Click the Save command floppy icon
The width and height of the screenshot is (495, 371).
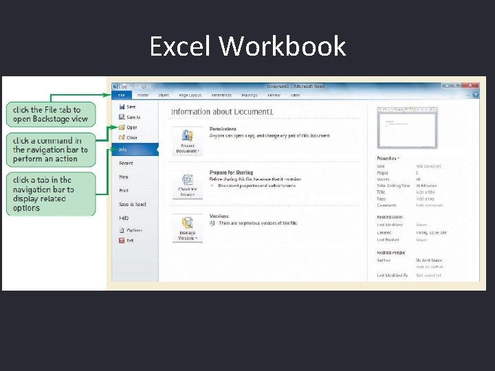click(122, 106)
